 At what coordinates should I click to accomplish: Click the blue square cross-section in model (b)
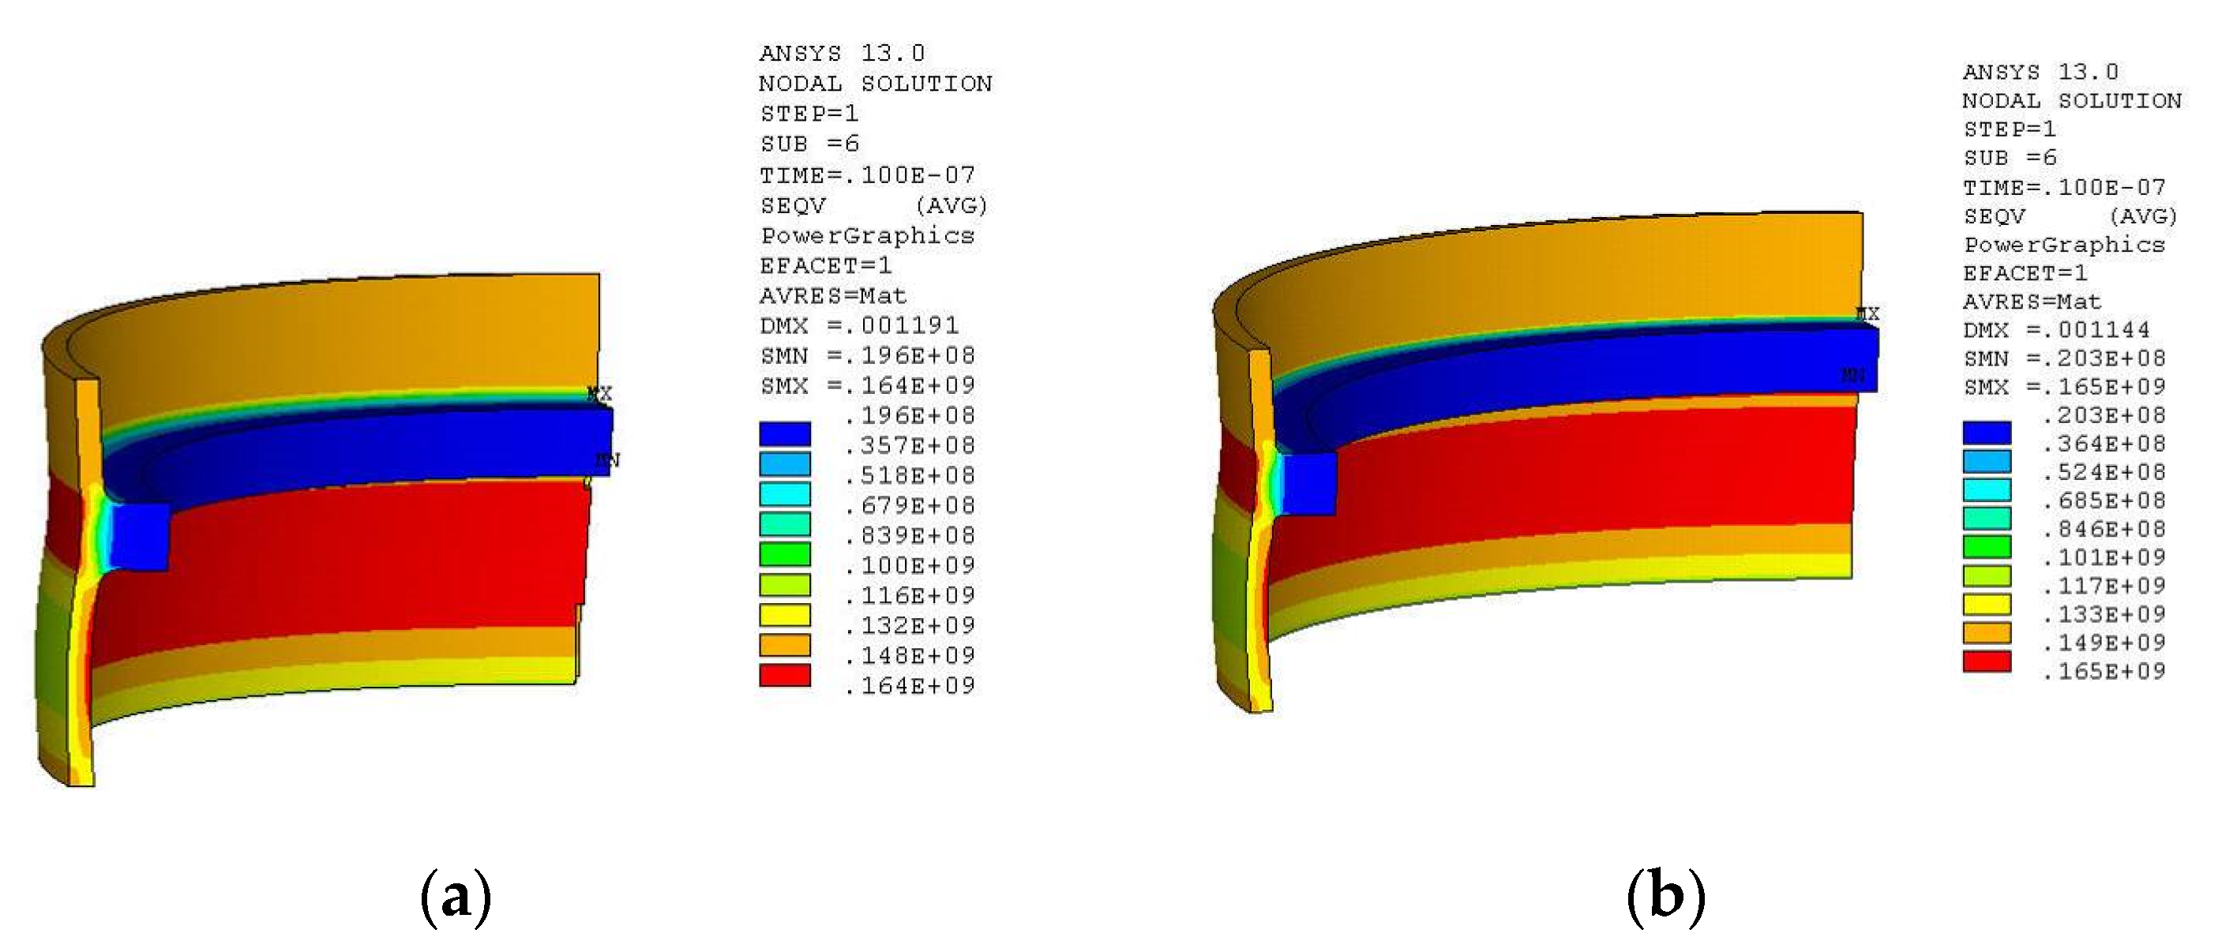point(1309,484)
